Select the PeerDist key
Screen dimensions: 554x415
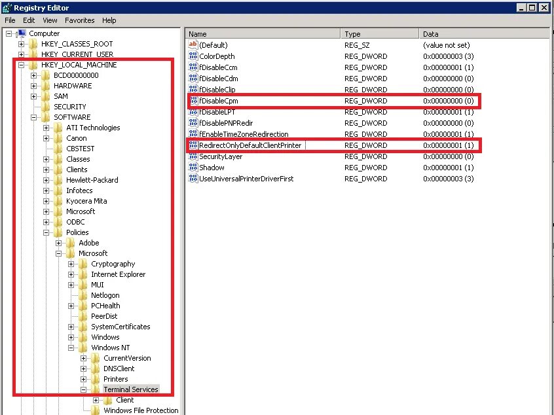click(x=104, y=316)
